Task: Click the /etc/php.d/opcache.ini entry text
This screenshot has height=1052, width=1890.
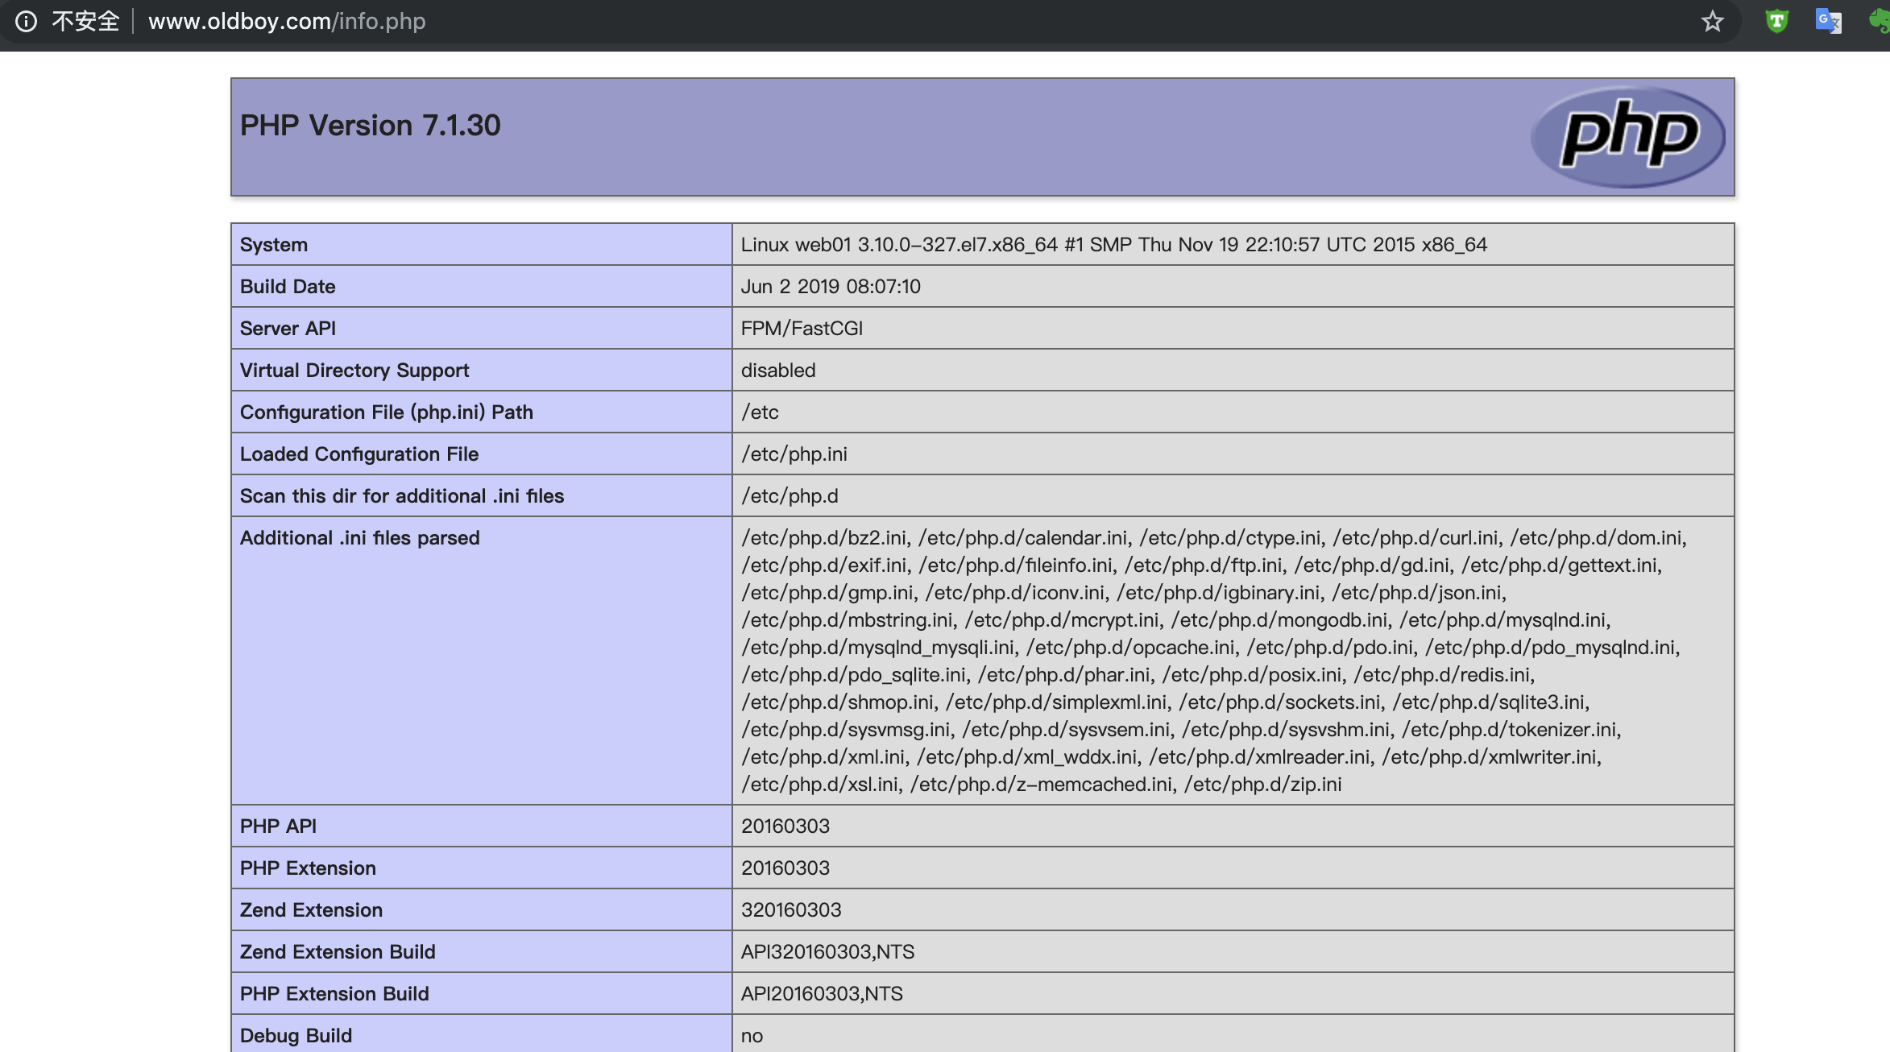Action: pyautogui.click(x=1130, y=648)
